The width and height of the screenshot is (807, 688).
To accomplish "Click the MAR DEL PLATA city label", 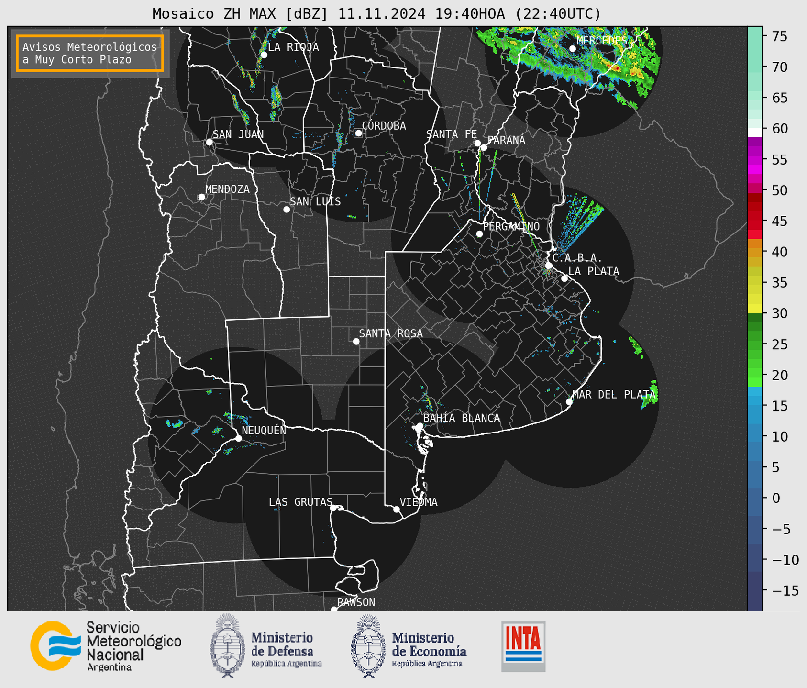I will pos(614,394).
